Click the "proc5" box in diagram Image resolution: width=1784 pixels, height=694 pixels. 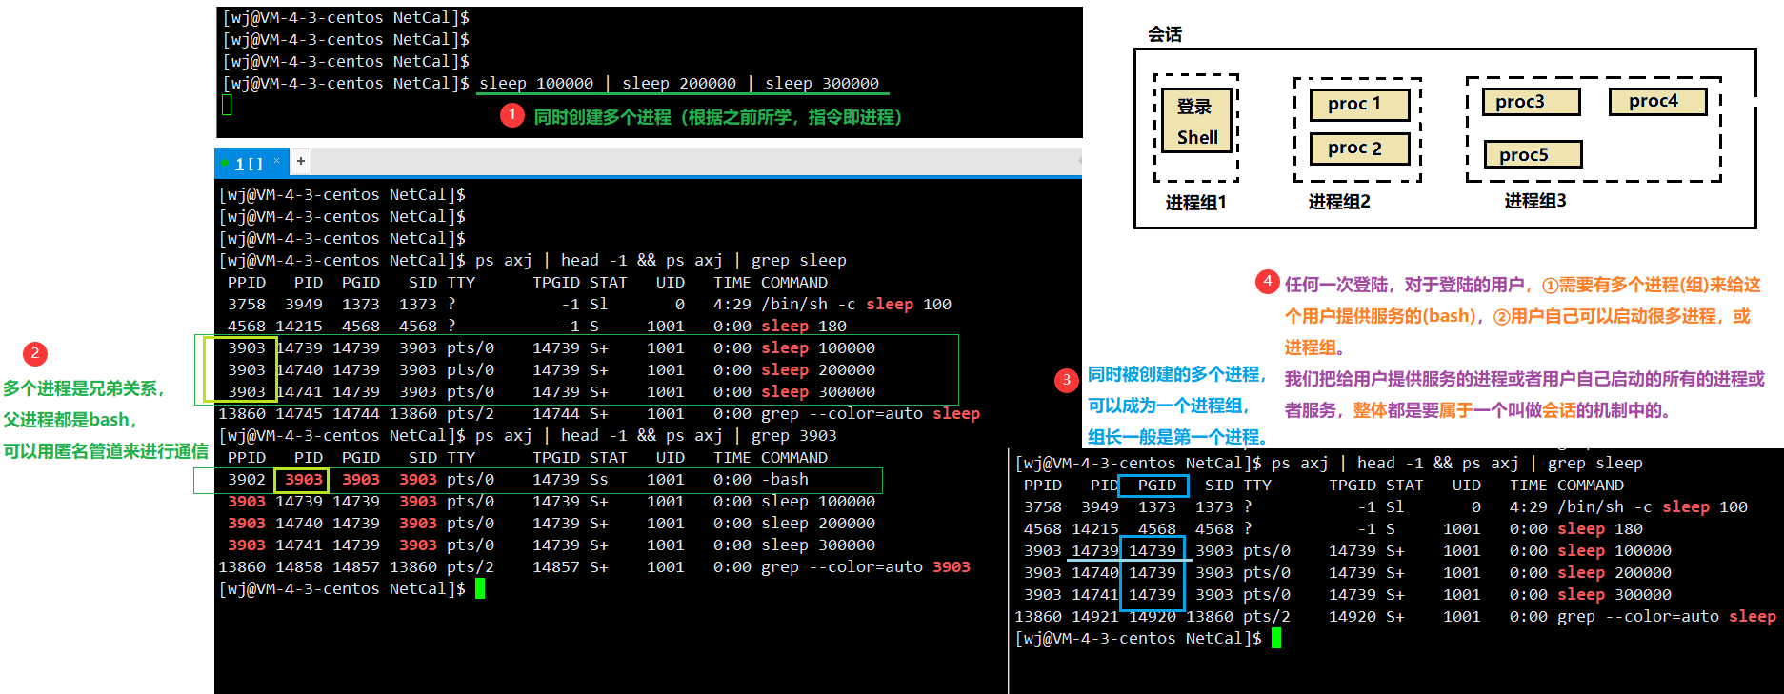1533,154
